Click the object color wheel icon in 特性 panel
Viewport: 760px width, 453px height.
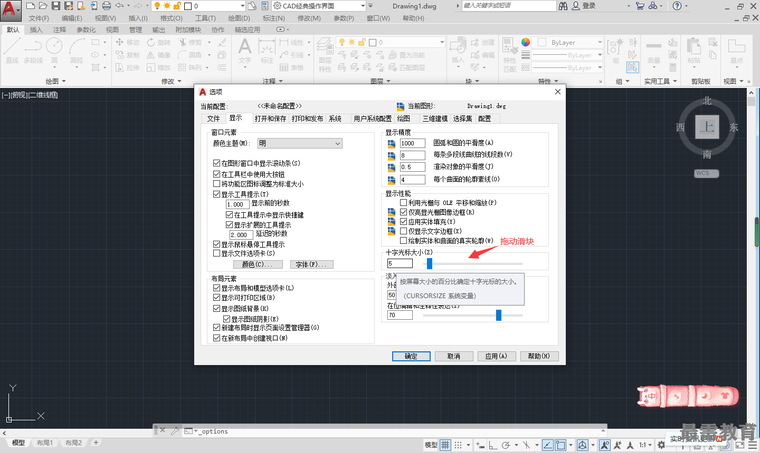[x=526, y=42]
